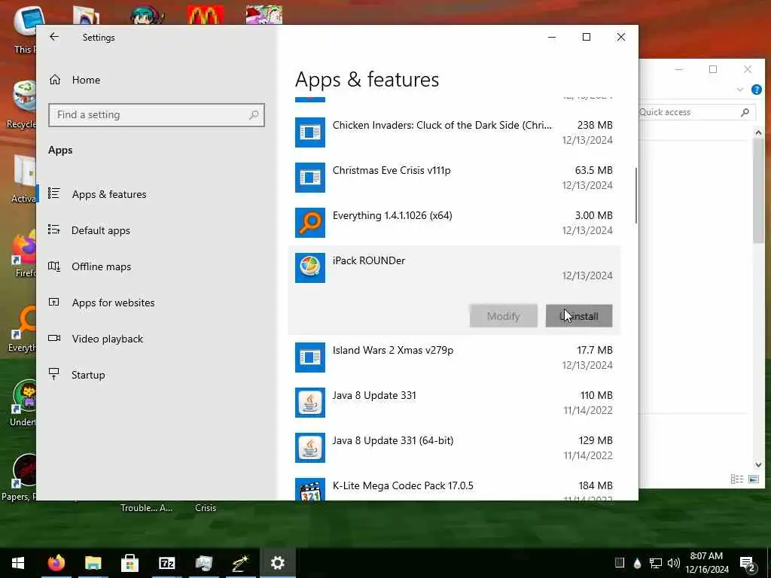Screen dimensions: 771x578
Task: Click the Apps for websites icon
Action: click(x=54, y=302)
